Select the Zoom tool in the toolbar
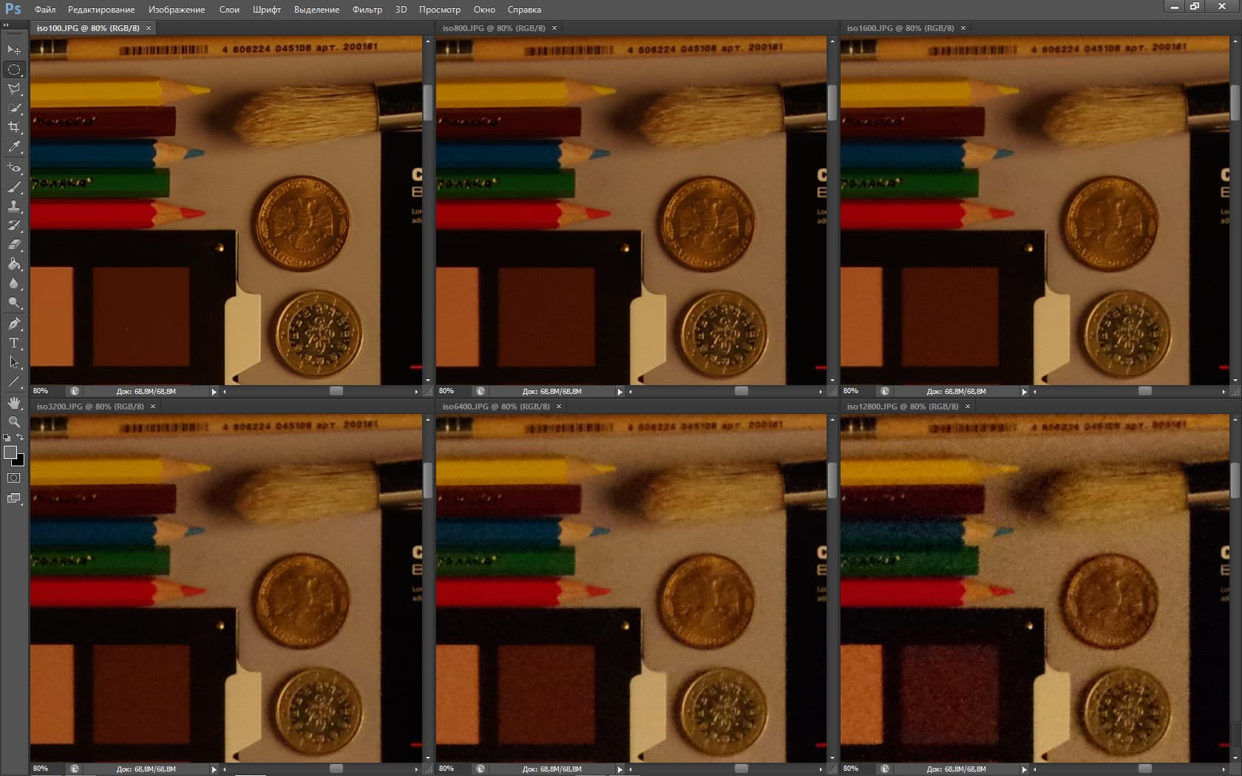 (x=14, y=422)
